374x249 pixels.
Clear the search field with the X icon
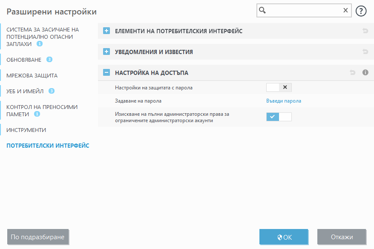[x=345, y=10]
